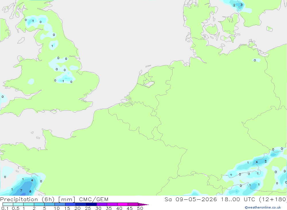Image resolution: width=287 pixels, height=210 pixels.
Task: Click the lightest legend swatch between 0.1 and 0.5
Action: click(8, 204)
